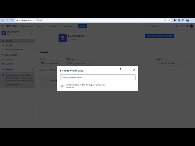The width and height of the screenshot is (195, 146).
Task: Open Chrome profile avatar
Action: [188, 20]
